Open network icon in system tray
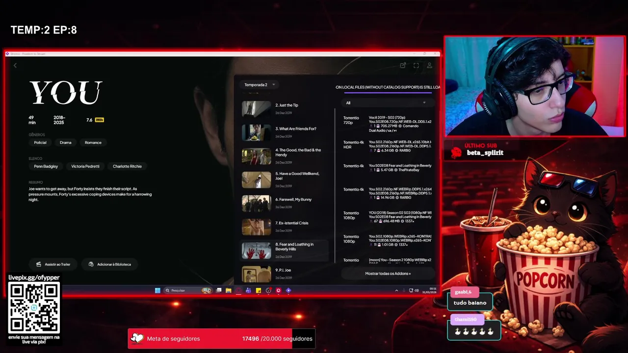The height and width of the screenshot is (353, 628). (411, 290)
